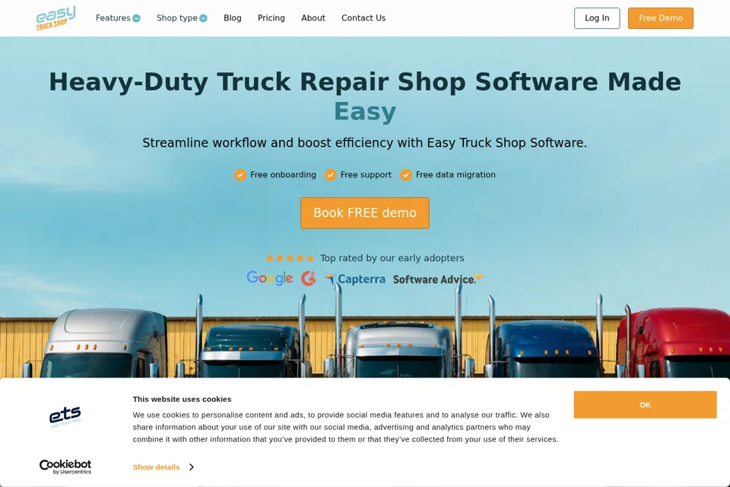Expand Show details in cookie banner
730x487 pixels.
click(x=163, y=467)
